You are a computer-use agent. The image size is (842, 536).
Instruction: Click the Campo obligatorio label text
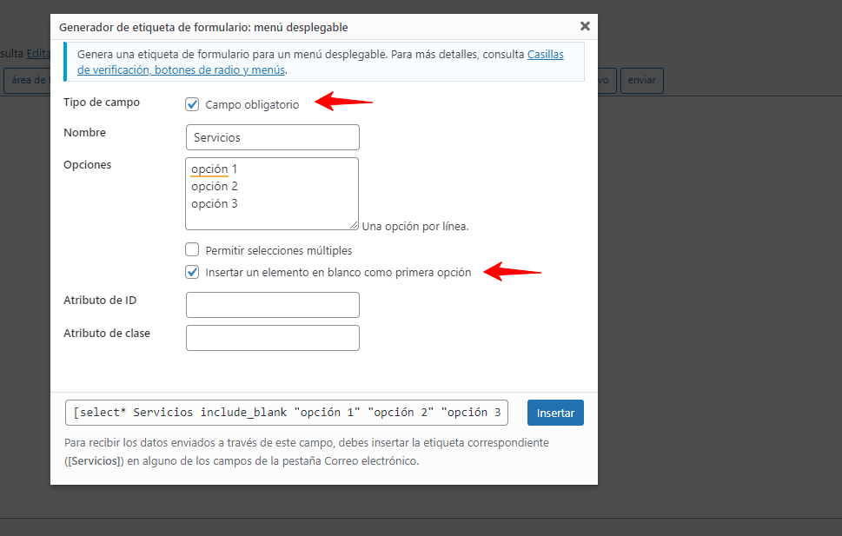tap(252, 105)
